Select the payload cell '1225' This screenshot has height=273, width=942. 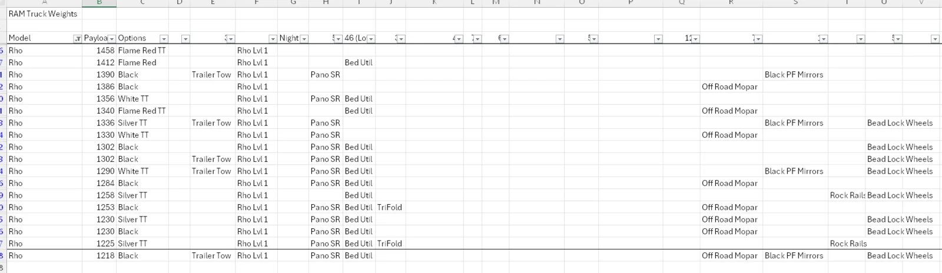[x=105, y=244]
